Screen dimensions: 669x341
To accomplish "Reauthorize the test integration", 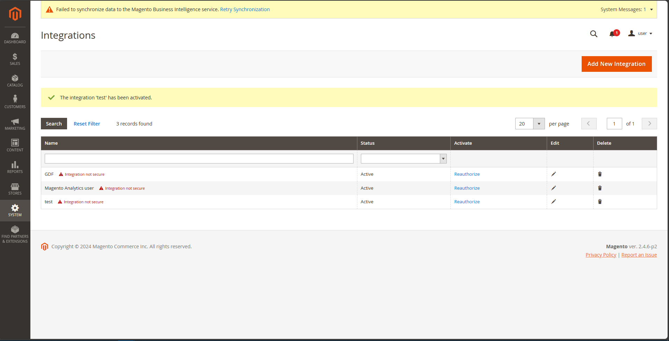I will tap(467, 202).
